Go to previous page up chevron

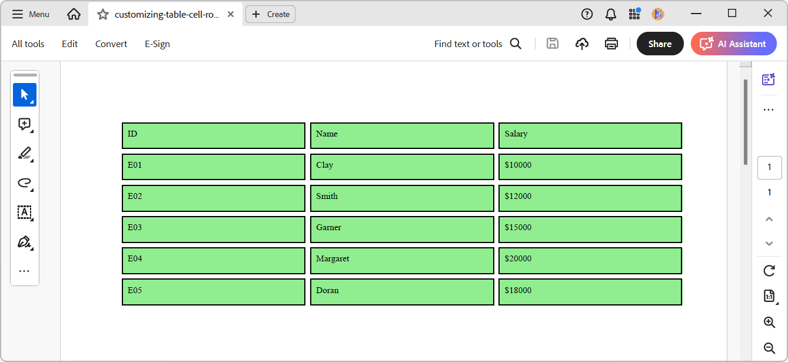tap(769, 219)
